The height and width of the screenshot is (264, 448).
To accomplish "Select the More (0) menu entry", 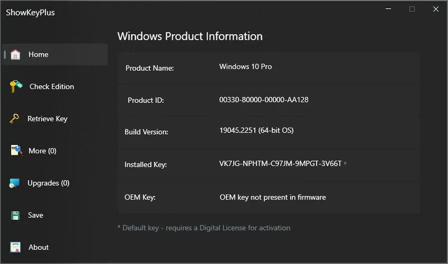I will coord(43,150).
